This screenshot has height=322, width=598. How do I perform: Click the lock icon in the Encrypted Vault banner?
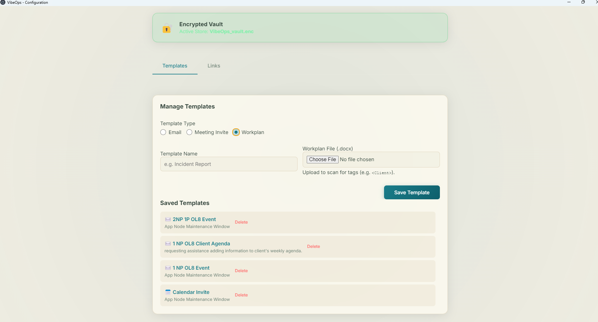[x=167, y=28]
